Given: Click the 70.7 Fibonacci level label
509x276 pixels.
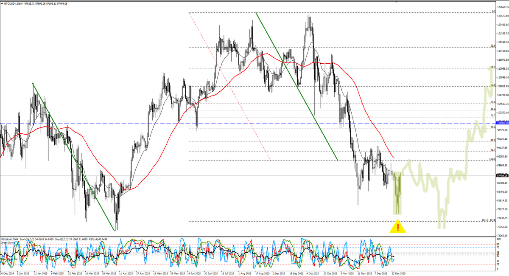Looking at the screenshot, I should click(492, 115).
